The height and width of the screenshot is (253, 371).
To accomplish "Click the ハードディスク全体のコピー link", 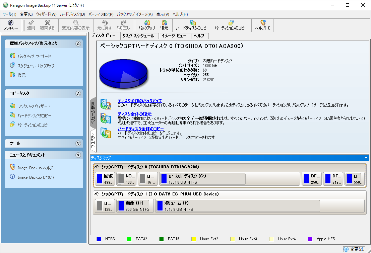I will (141, 129).
